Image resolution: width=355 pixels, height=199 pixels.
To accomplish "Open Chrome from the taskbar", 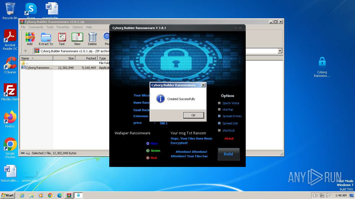I will [x=50, y=195].
